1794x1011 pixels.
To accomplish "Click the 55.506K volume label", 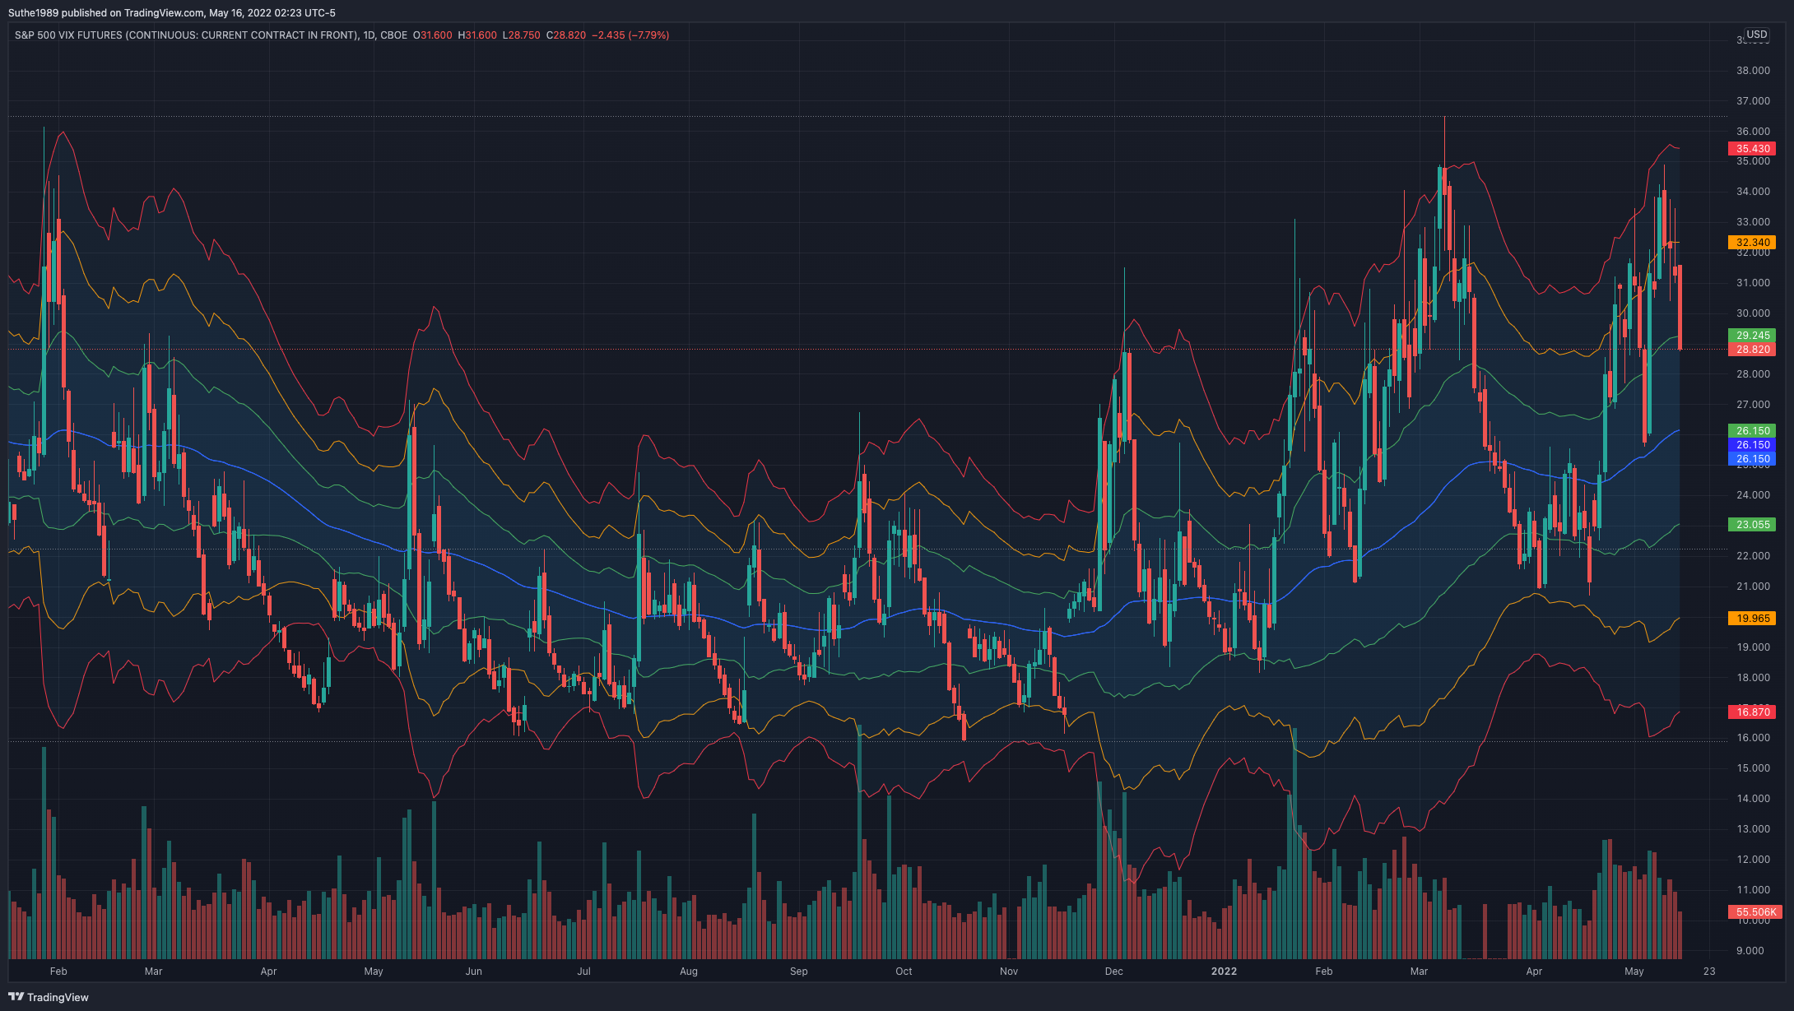I will point(1755,912).
